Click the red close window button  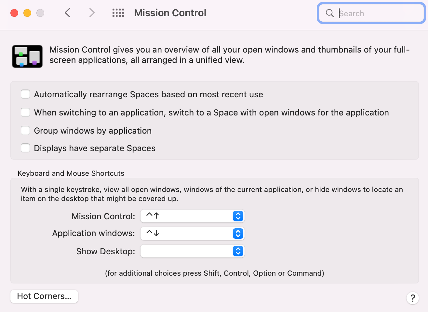pos(14,13)
